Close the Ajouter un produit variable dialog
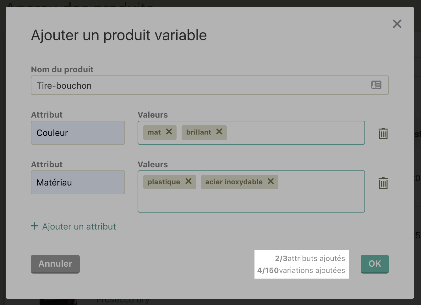The width and height of the screenshot is (421, 305). (x=397, y=24)
